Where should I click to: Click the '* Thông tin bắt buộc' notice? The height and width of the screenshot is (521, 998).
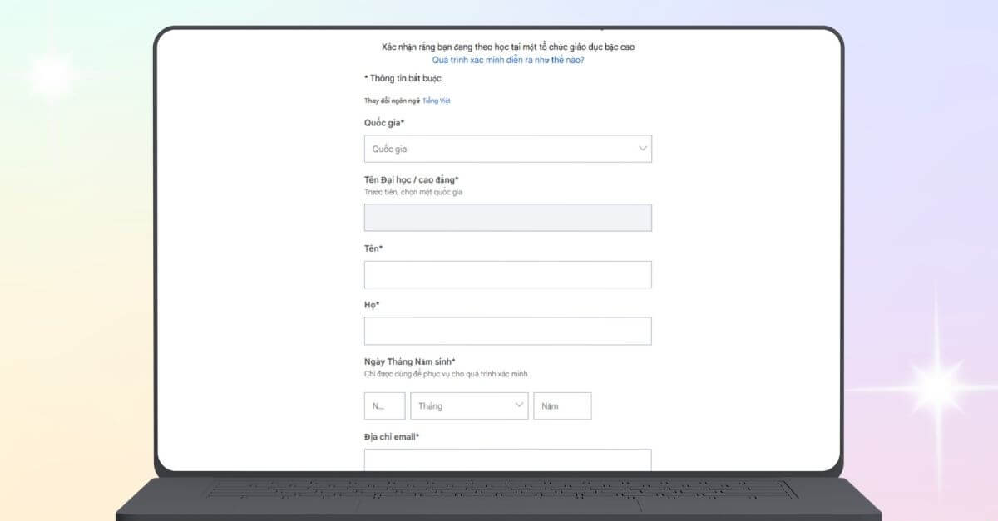403,78
